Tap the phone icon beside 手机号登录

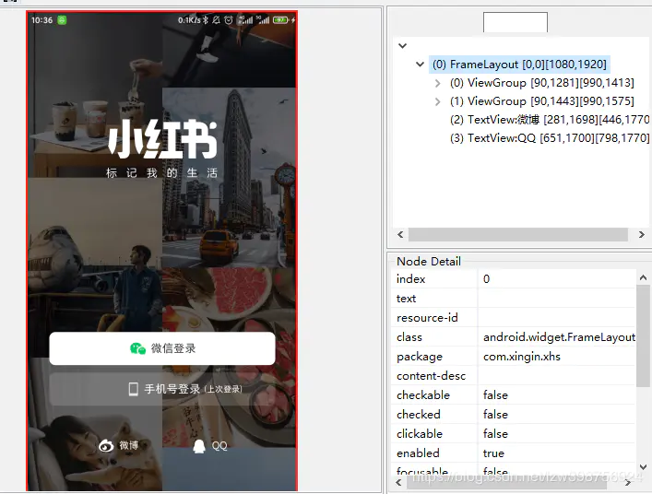[x=133, y=389]
